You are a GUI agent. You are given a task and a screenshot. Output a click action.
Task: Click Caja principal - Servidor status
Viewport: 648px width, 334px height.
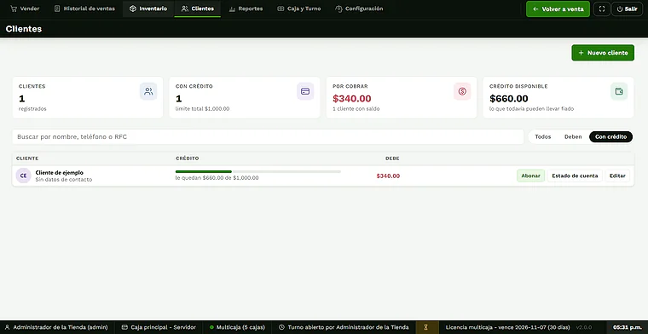[x=159, y=327]
